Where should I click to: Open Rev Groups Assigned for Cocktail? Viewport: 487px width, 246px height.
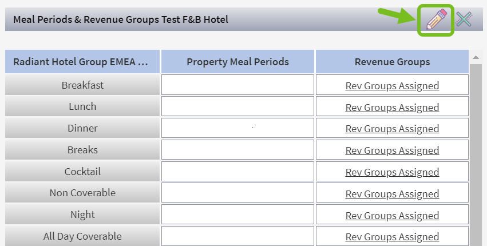point(392,172)
